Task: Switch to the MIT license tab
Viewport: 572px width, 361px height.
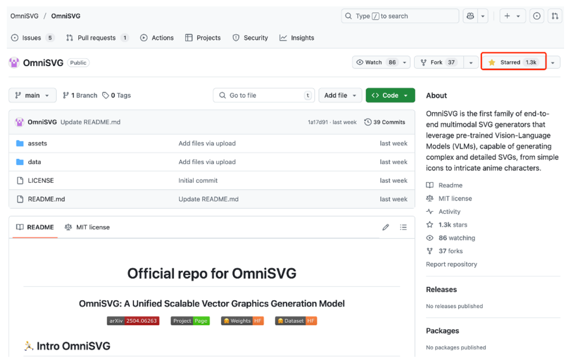Action: click(x=87, y=227)
